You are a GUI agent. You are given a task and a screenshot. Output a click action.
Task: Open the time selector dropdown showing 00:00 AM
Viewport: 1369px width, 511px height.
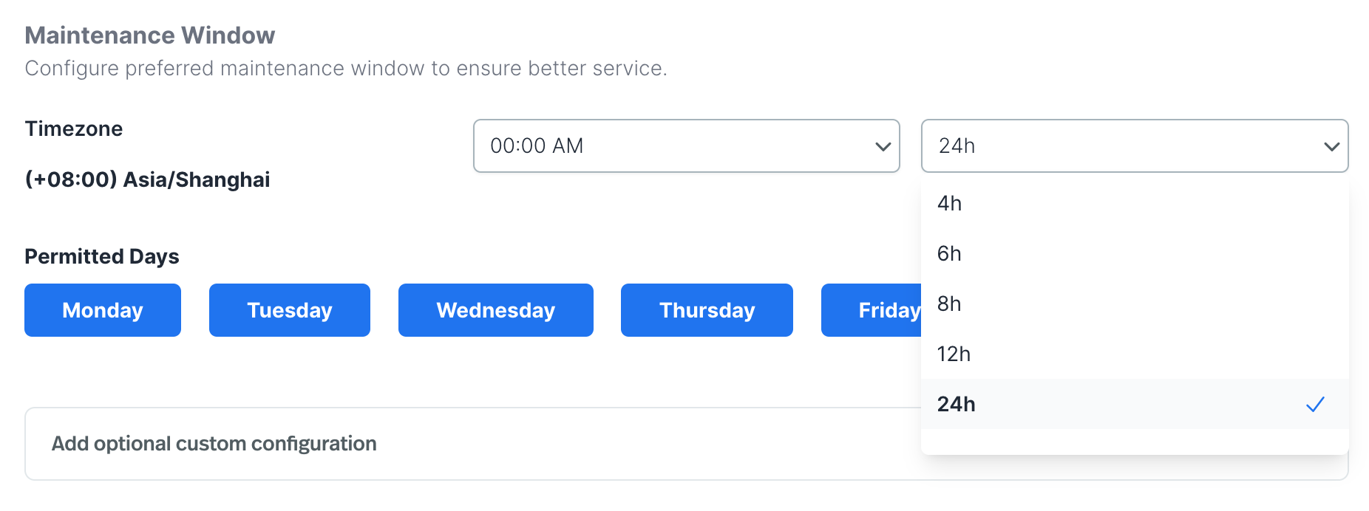[x=686, y=146]
